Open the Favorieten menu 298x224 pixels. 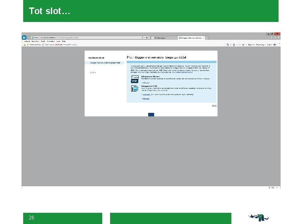click(51, 41)
